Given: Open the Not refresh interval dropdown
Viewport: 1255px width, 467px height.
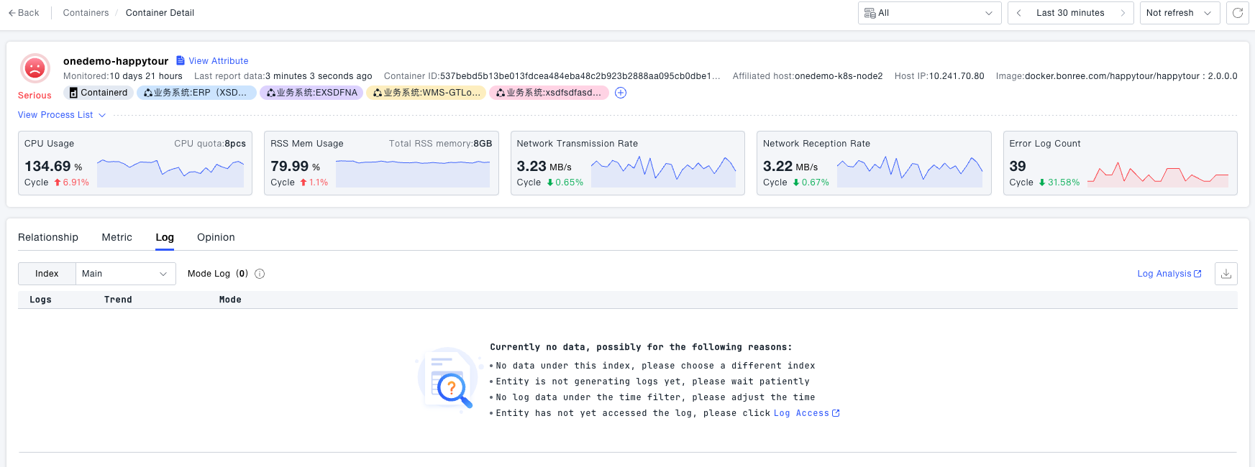Looking at the screenshot, I should pos(1179,13).
